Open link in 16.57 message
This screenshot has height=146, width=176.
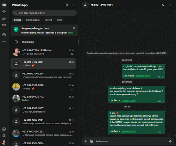(x=143, y=76)
